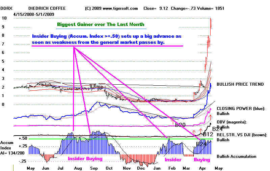Click the REL.STR..VS DJI (brown): label
The height and width of the screenshot is (171, 270).
click(x=242, y=135)
